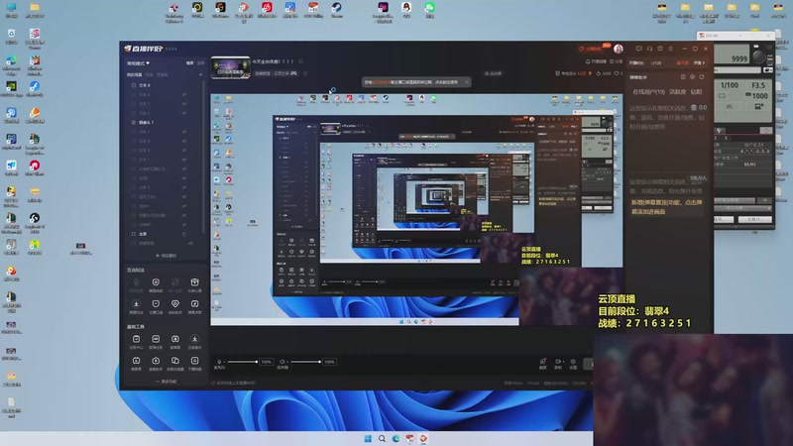
Task: Click the 弹幕秀 tool icon
Action: pos(136,363)
